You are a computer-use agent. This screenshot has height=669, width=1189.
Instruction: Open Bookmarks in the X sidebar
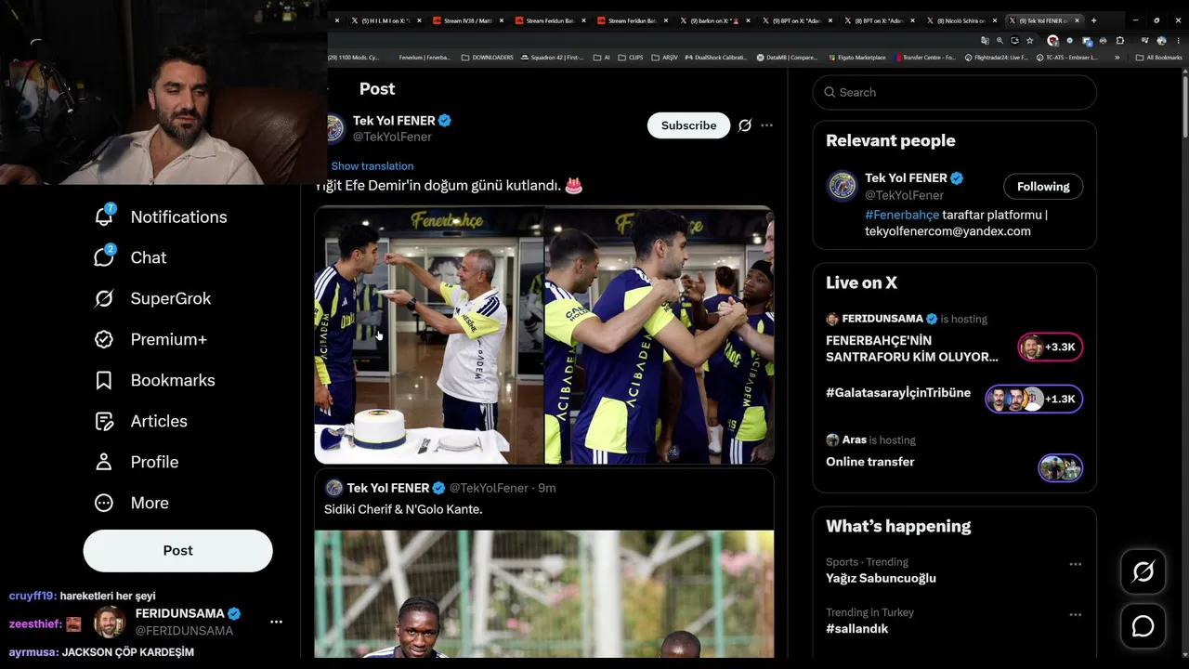154,380
